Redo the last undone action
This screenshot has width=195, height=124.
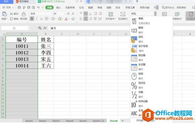coord(43,7)
